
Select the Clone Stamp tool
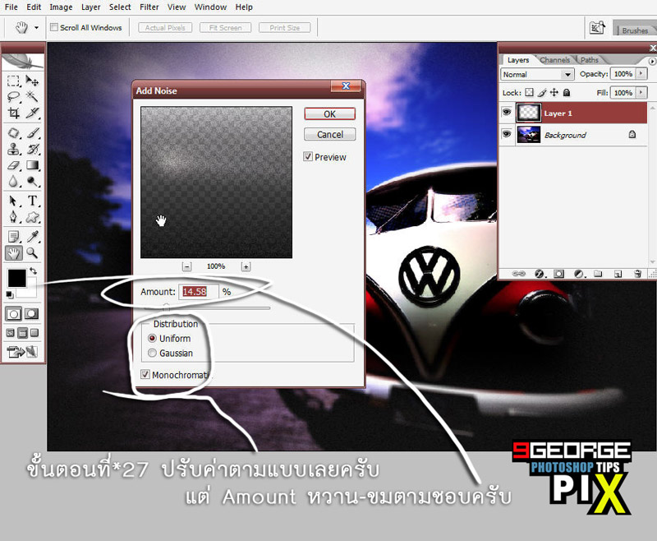coord(13,149)
